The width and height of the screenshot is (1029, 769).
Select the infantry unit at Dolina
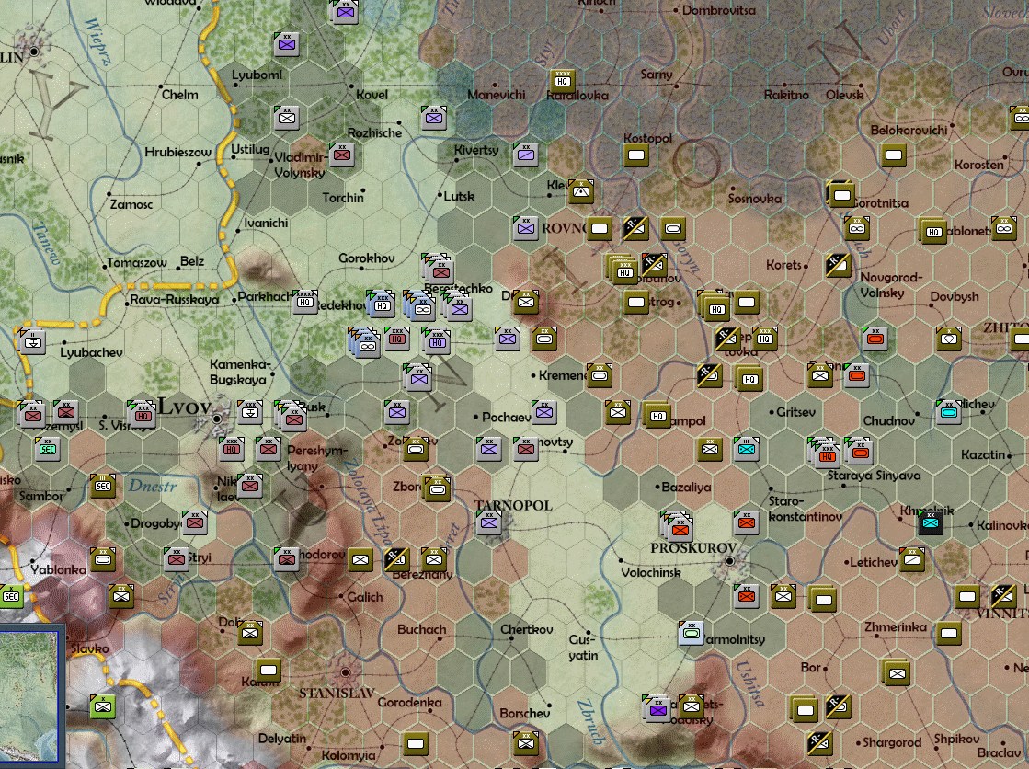(250, 633)
